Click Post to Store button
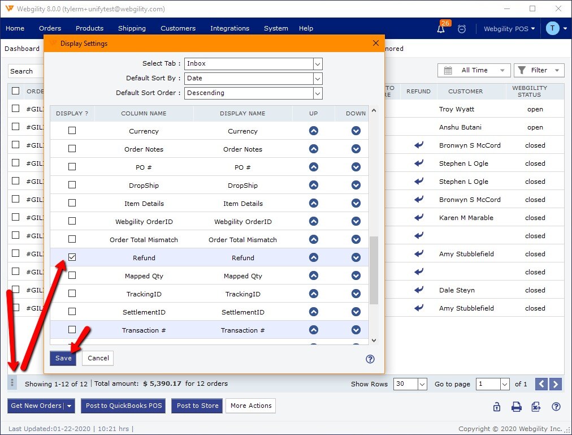Screen dimensions: 572x435 point(197,406)
